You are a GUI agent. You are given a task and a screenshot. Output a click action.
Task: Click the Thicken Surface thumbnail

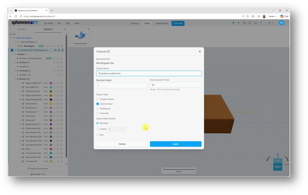pyautogui.click(x=80, y=37)
